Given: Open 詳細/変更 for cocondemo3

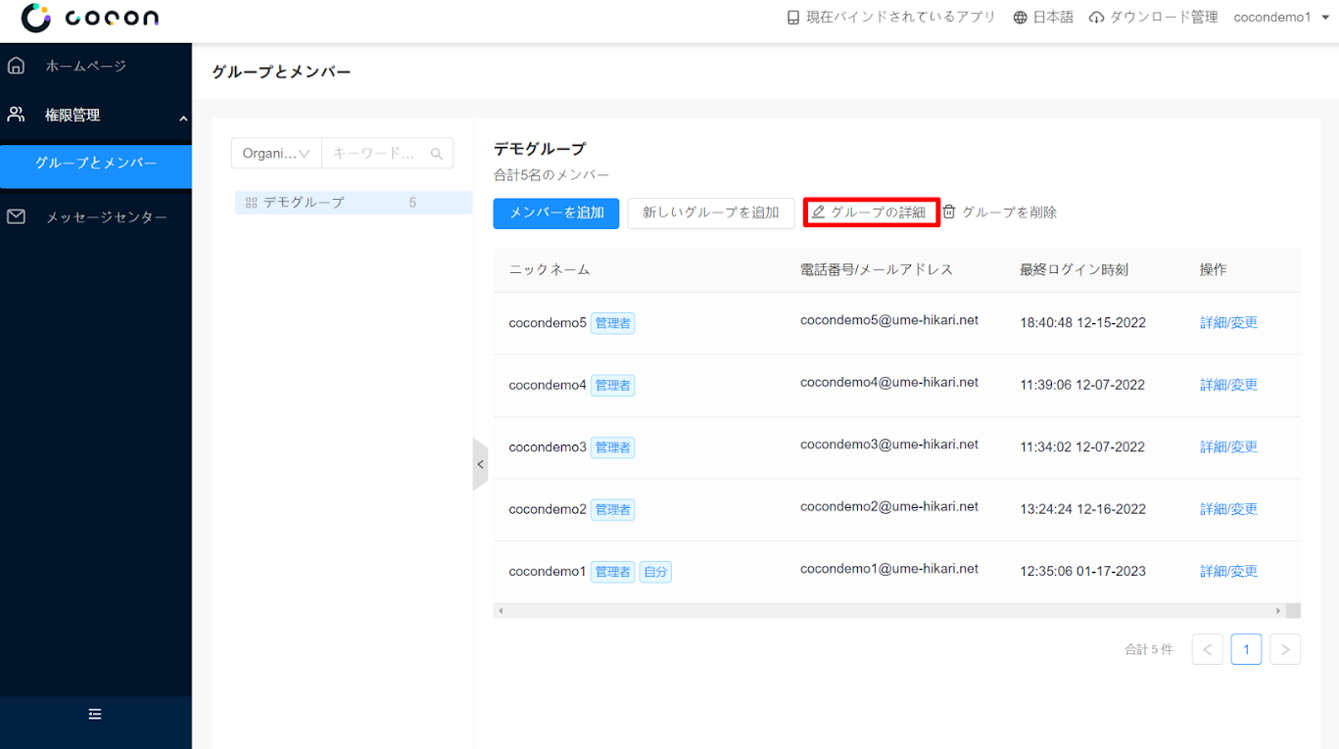Looking at the screenshot, I should coord(1229,447).
